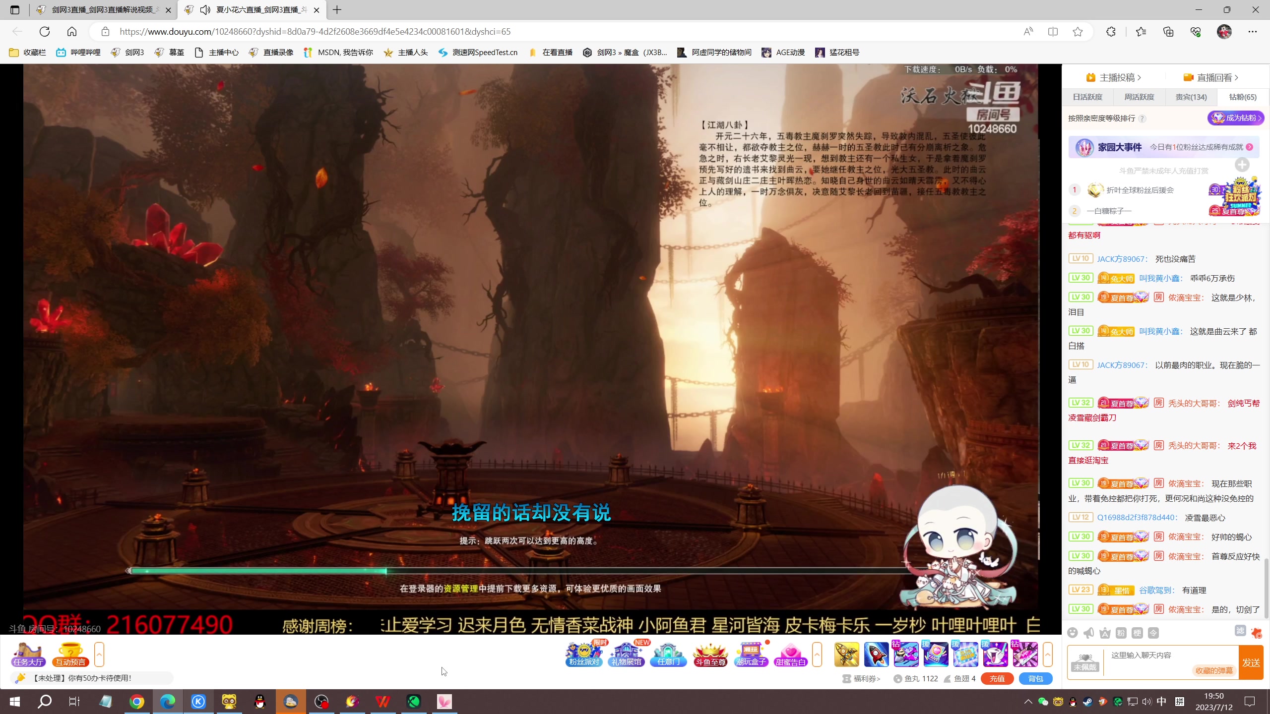Toggle the 滤 danmaku filter button

pyautogui.click(x=1240, y=631)
